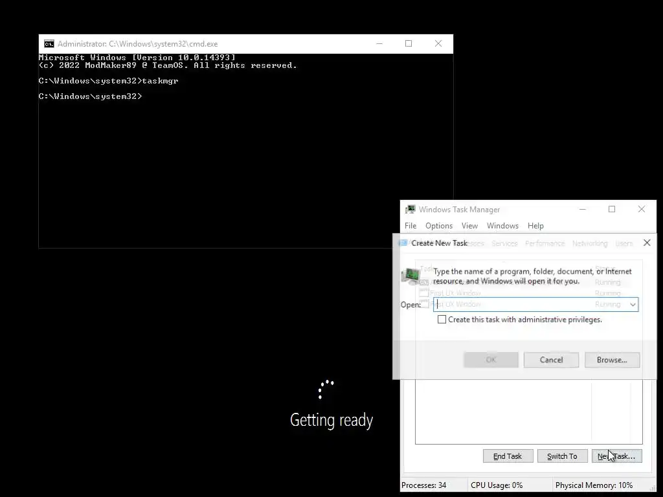Open the Help menu in Task Manager
The width and height of the screenshot is (663, 497).
(535, 226)
